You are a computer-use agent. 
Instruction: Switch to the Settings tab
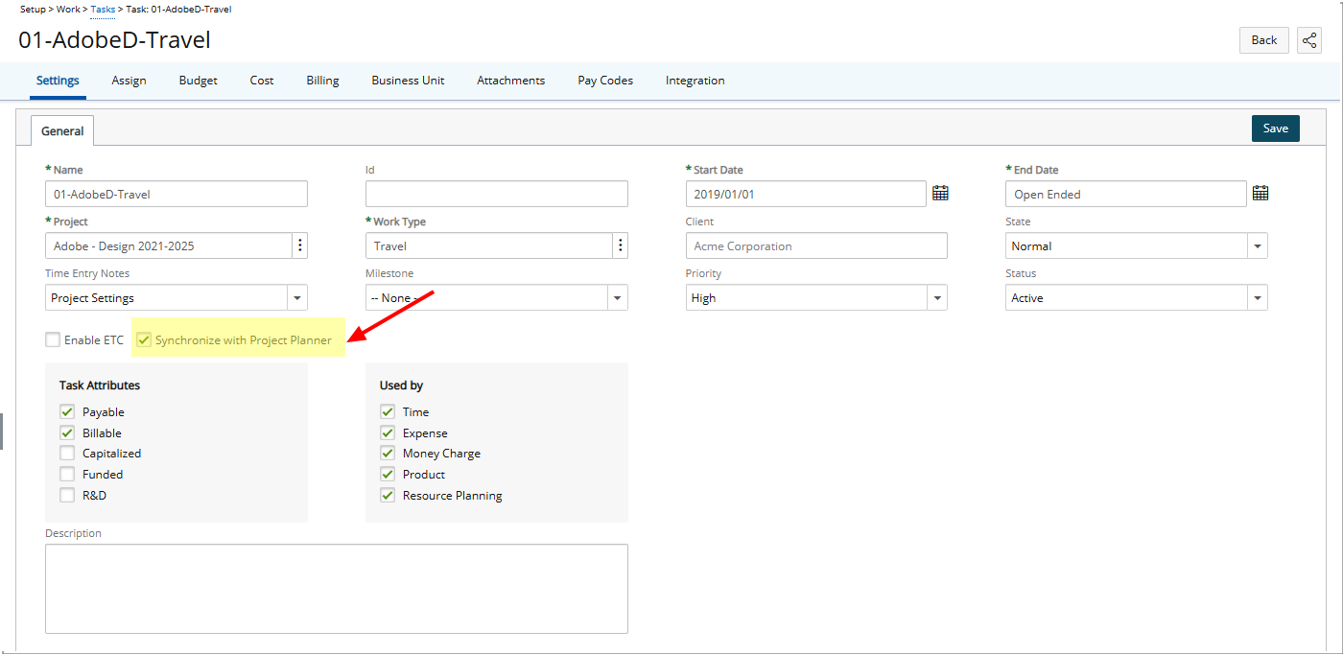coord(58,81)
